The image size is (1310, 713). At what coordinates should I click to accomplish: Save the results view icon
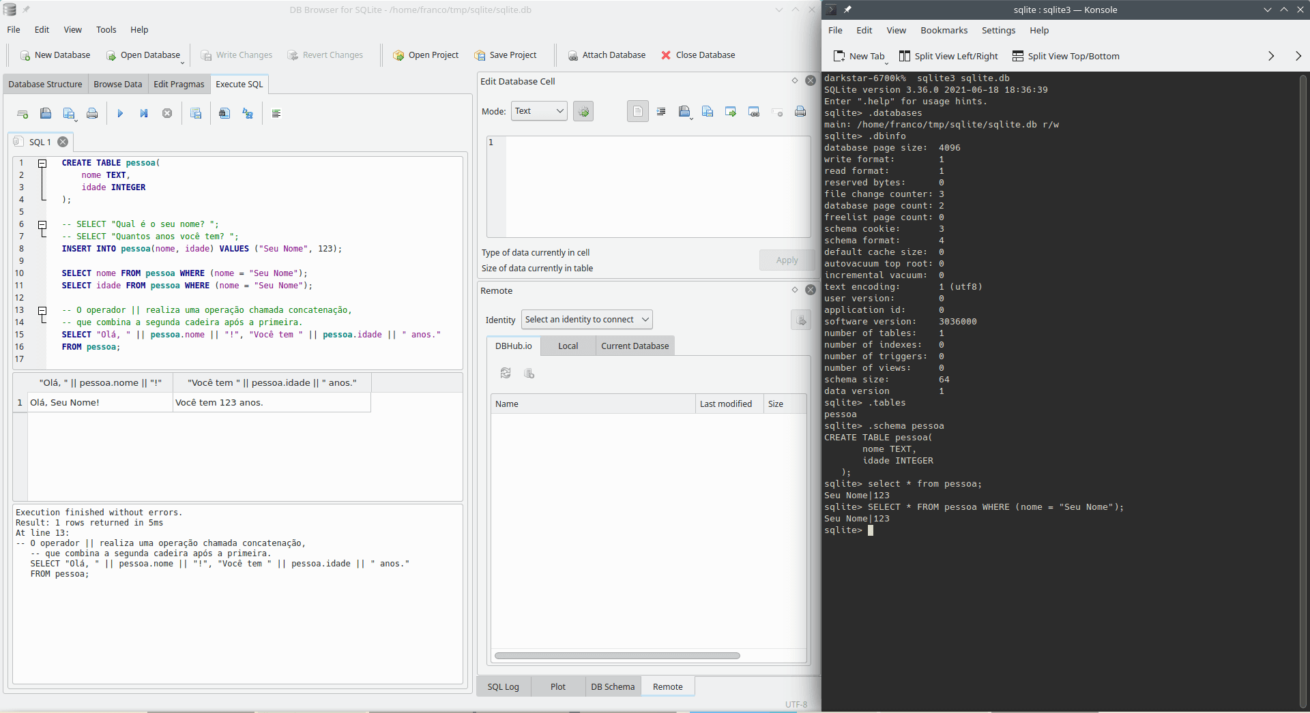[x=196, y=113]
